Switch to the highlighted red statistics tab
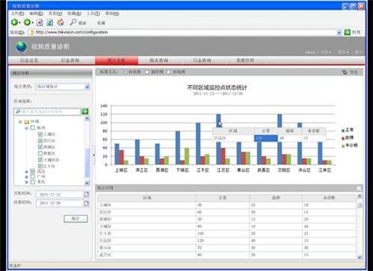Viewport: 373px width, 271px height. click(x=116, y=60)
